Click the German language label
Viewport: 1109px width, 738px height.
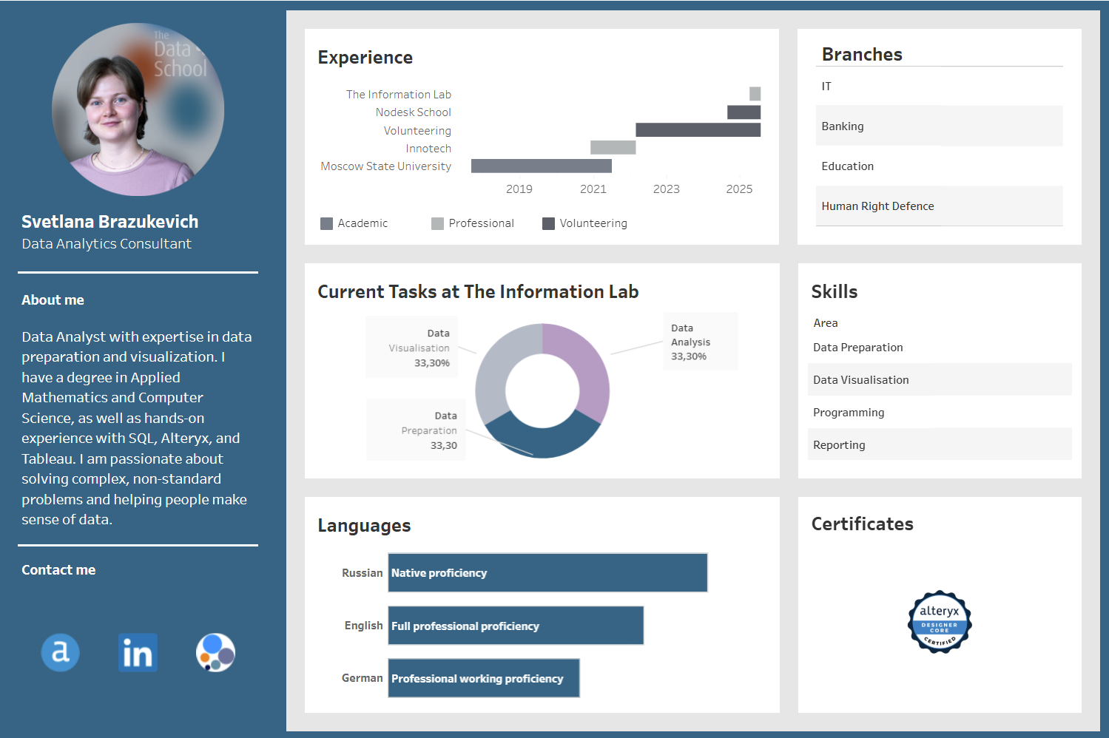point(363,678)
